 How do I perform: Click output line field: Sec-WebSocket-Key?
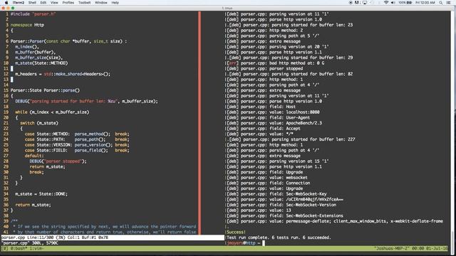(x=276, y=194)
